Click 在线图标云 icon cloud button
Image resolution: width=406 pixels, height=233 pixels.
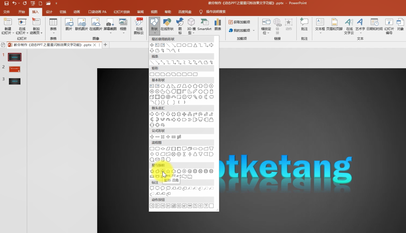139,26
